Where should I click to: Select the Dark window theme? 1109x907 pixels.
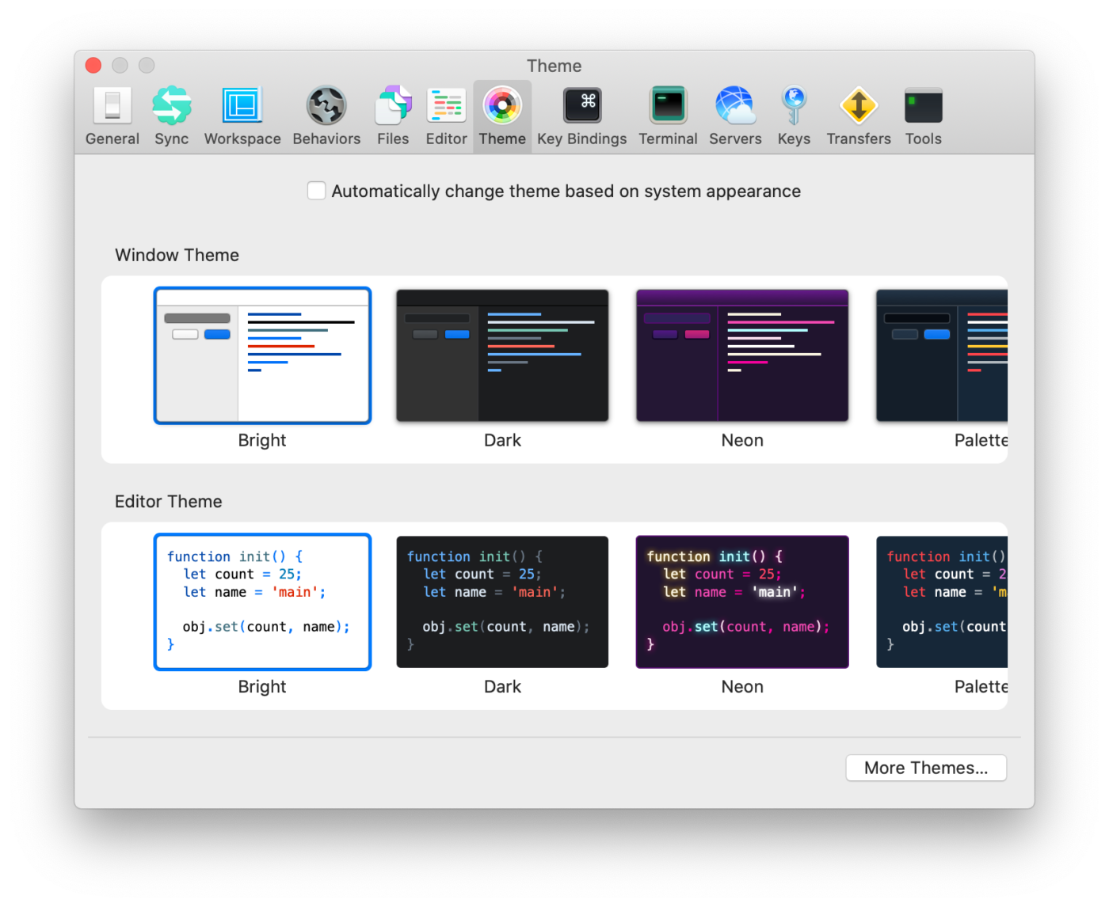(x=502, y=355)
